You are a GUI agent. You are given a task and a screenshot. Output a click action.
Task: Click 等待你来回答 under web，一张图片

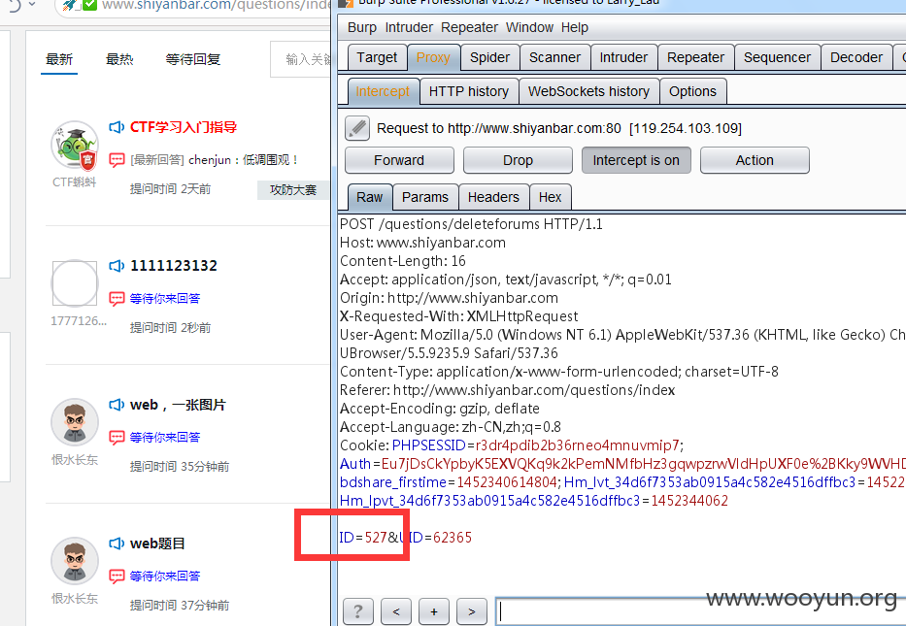coord(165,437)
